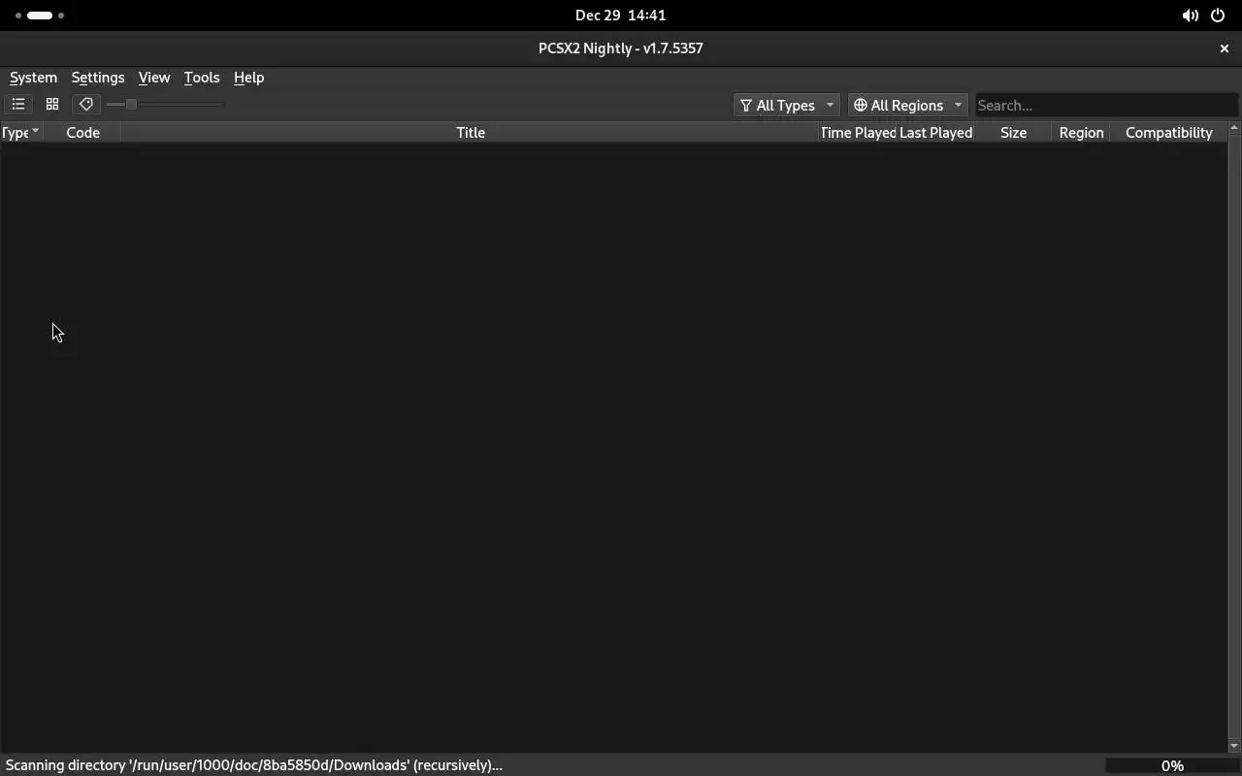Open the power menu icon

coord(1219,16)
